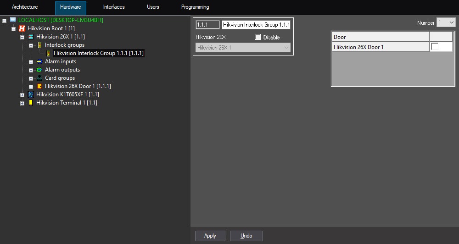Open the Hikvision 26X 1 parent dropdown
459x244 pixels.
click(243, 48)
